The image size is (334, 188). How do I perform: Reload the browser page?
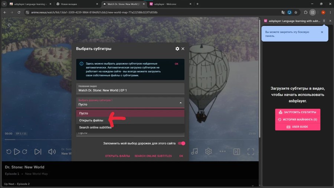pos(19,12)
